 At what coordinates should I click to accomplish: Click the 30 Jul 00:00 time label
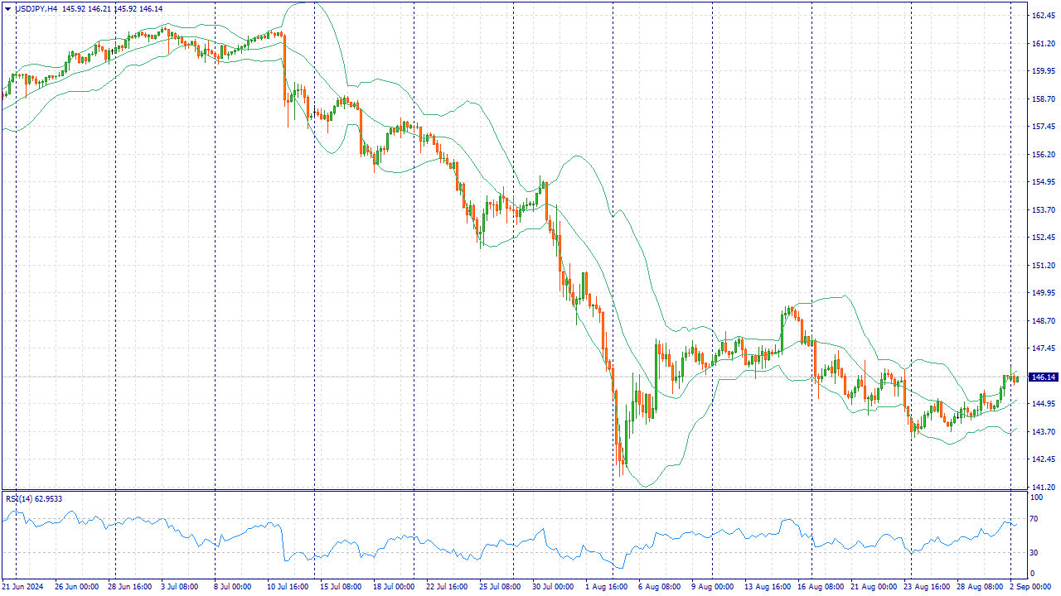(552, 587)
